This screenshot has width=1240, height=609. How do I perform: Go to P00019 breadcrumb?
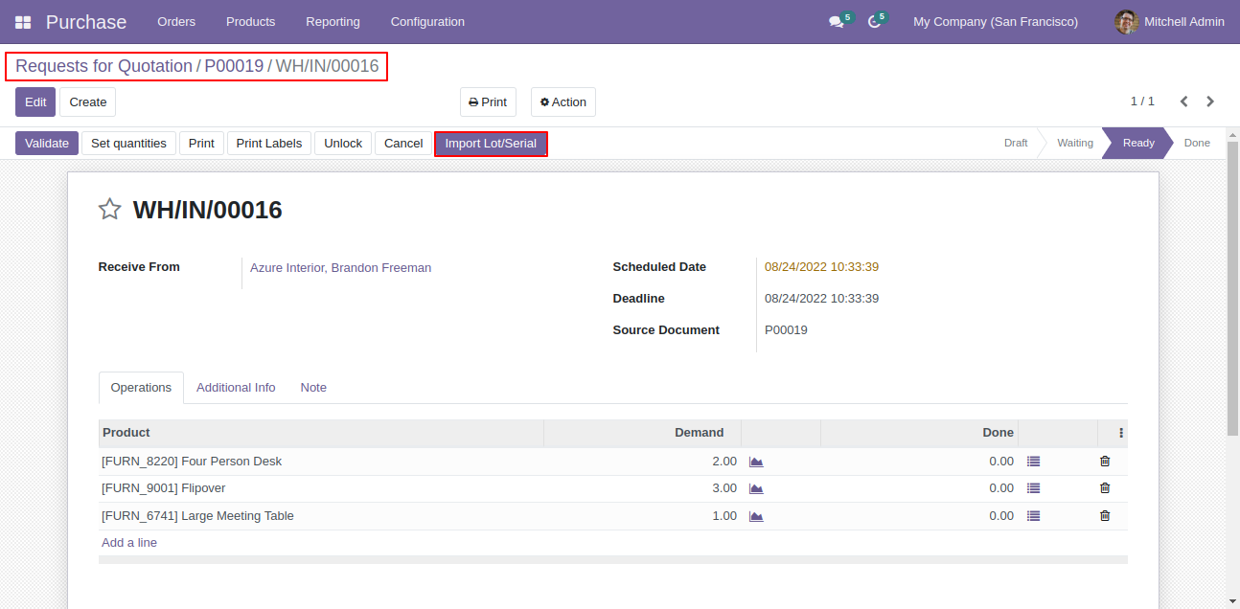[234, 66]
